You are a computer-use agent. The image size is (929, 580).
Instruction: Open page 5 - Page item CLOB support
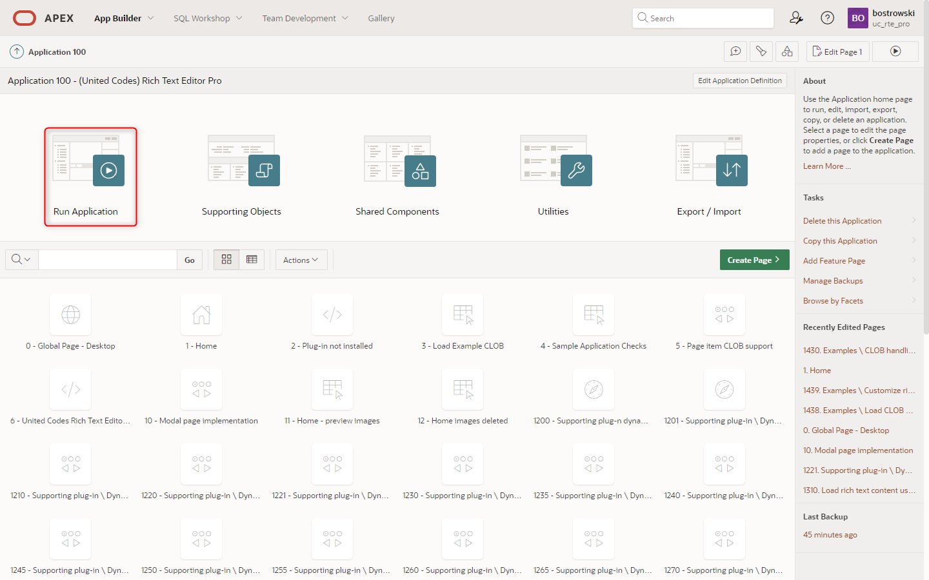pyautogui.click(x=724, y=324)
